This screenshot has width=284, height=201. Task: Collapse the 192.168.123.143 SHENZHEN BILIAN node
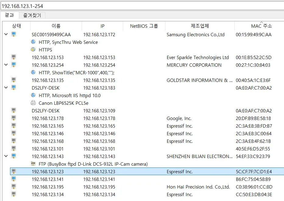(6, 156)
